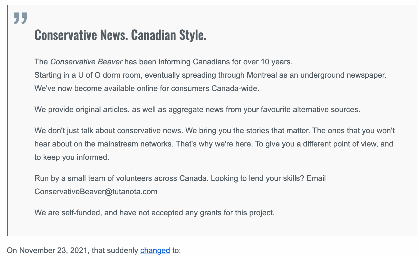The image size is (419, 258).
Task: Click the "Run by a small team" paragraph
Action: click(x=180, y=185)
